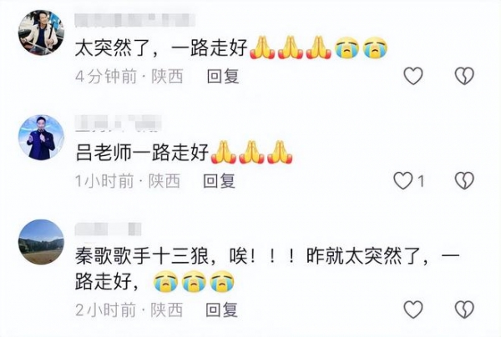Open the landscape avatar of third commenter
Viewport: 501px width, 337px height.
point(41,242)
